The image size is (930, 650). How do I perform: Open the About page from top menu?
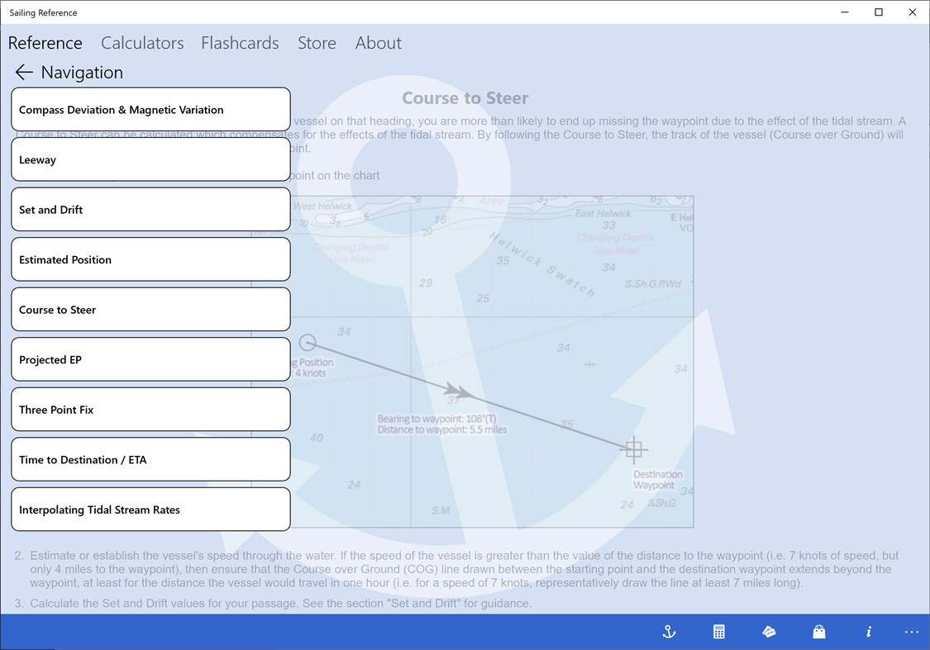point(378,42)
